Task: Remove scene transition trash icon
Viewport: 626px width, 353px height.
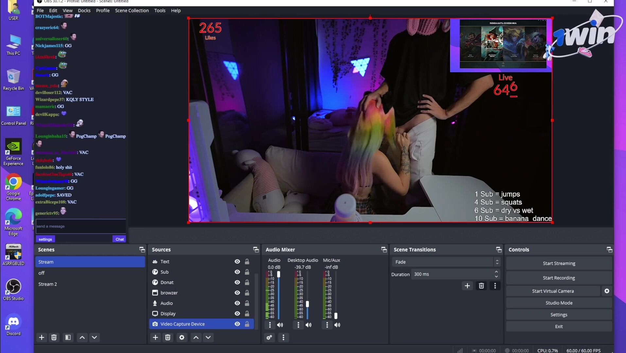Action: (481, 286)
